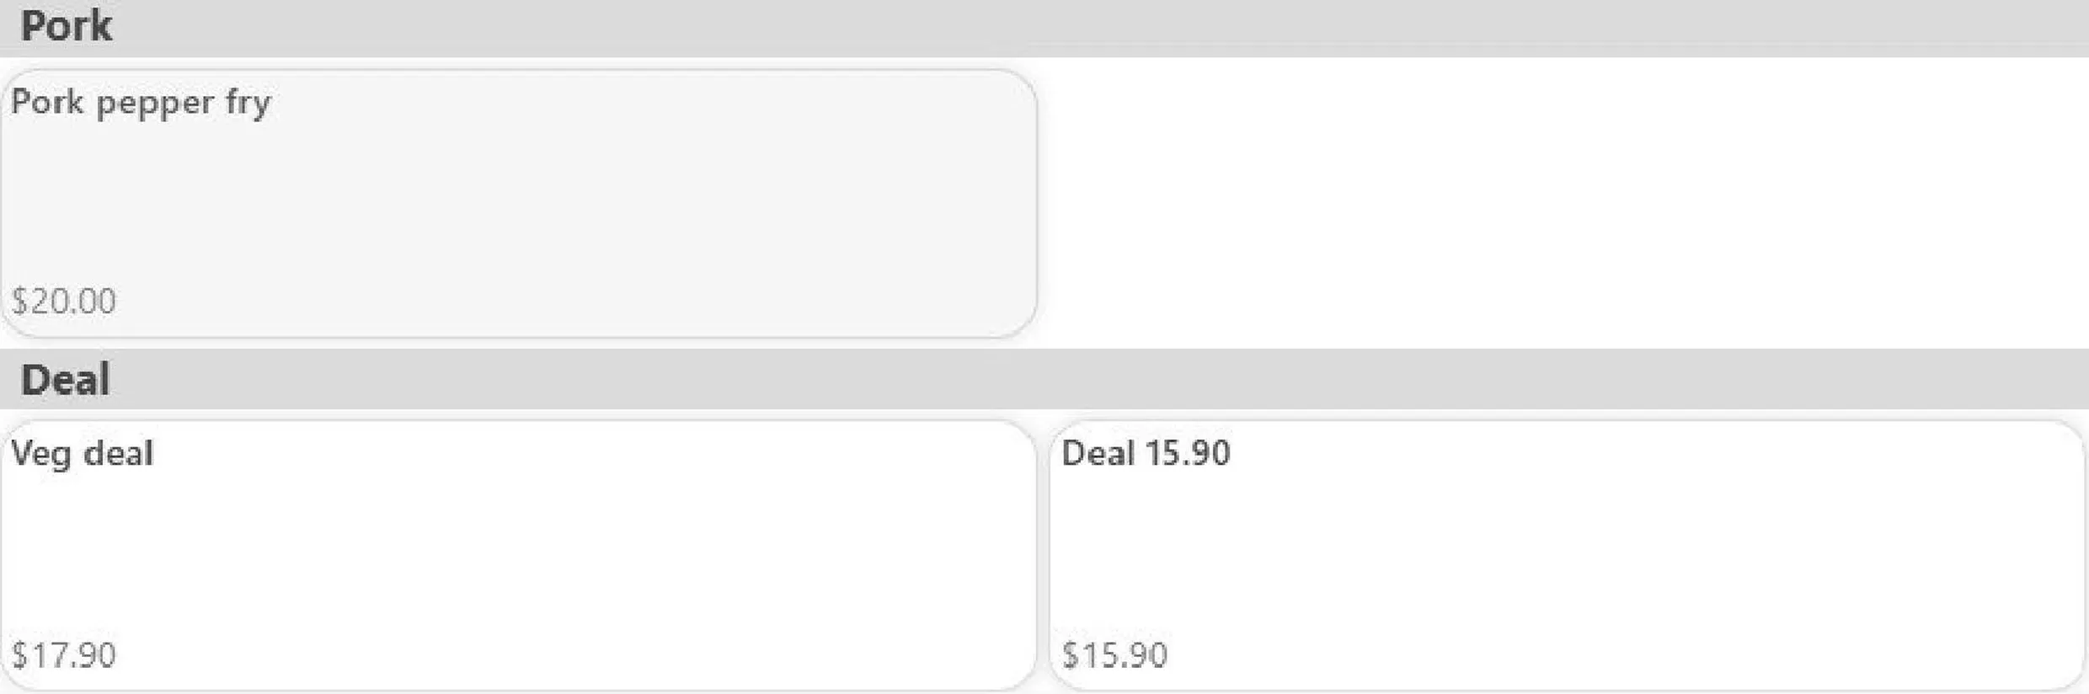Tap the $17.90 price on Veg deal
Viewport: 2089px width, 694px height.
coord(64,655)
